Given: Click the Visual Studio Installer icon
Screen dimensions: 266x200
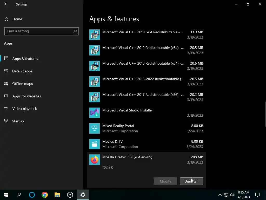Looking at the screenshot, I should [x=95, y=113].
